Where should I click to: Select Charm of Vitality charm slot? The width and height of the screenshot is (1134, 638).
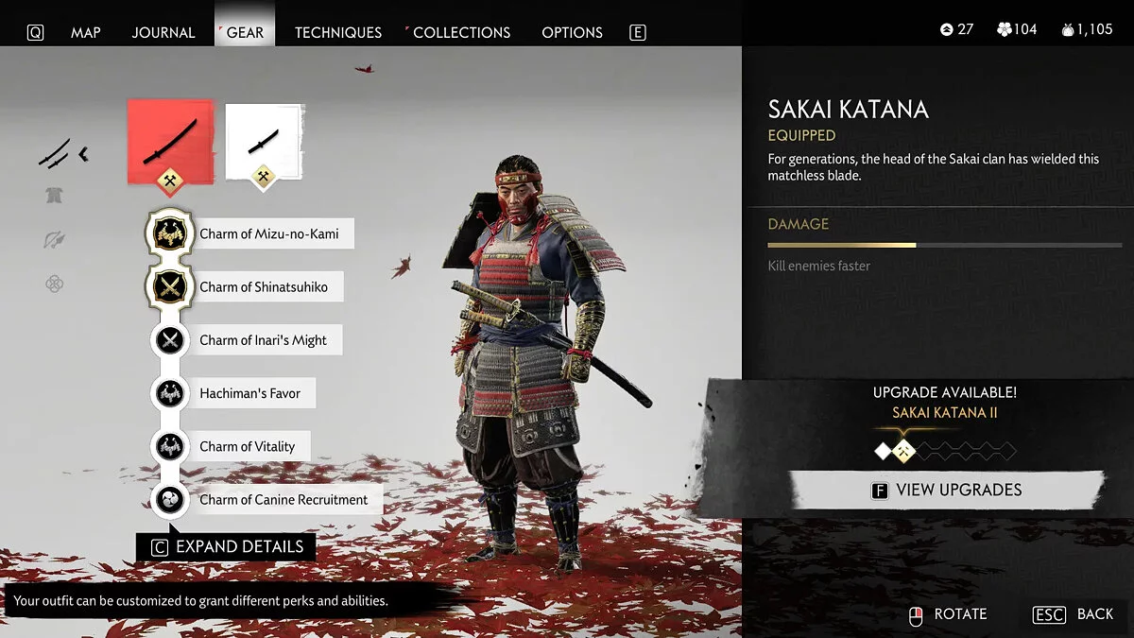click(231, 446)
